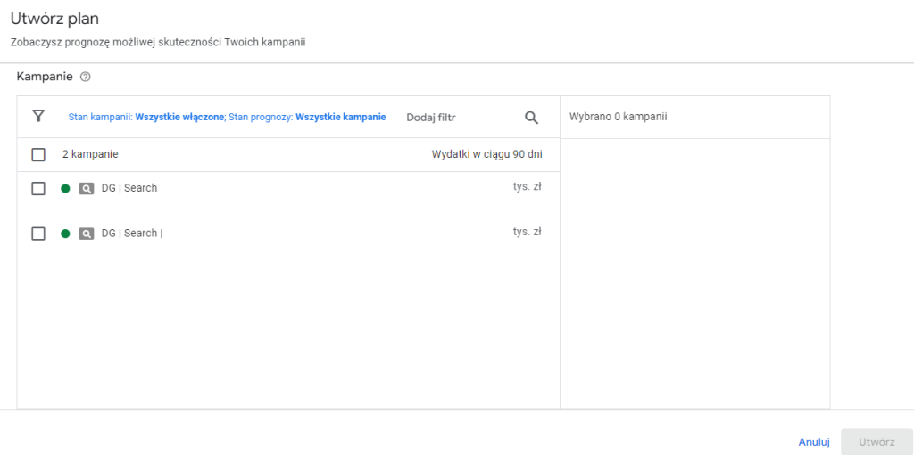Click the Search campaign type icon in second row
The height and width of the screenshot is (459, 914).
tap(86, 234)
